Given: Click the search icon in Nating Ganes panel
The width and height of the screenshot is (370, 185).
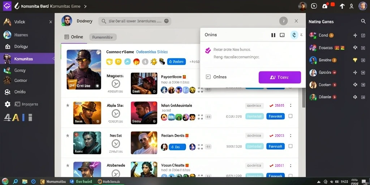Looking at the screenshot, I should tap(363, 21).
